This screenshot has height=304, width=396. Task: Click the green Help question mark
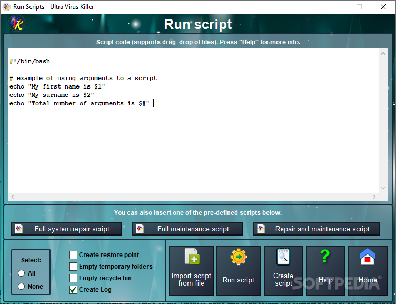pos(325,256)
